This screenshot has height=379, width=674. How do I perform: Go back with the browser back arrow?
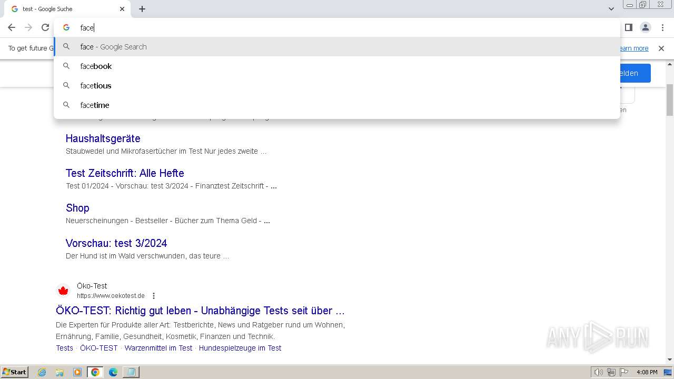click(12, 27)
